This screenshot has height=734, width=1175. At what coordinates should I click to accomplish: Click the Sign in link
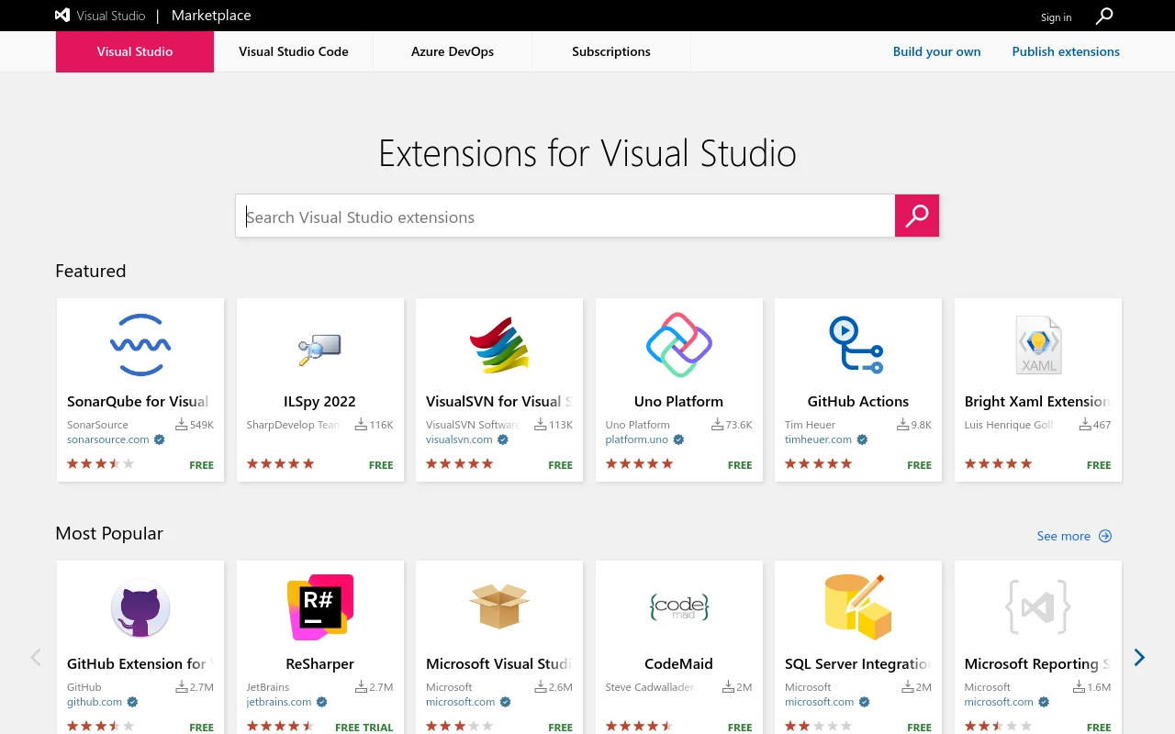coord(1056,17)
